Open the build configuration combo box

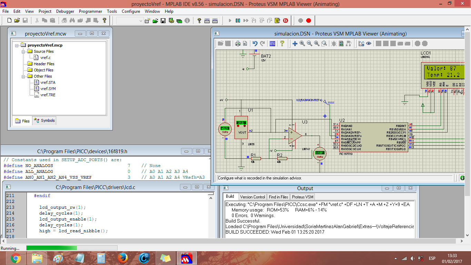coord(130,21)
